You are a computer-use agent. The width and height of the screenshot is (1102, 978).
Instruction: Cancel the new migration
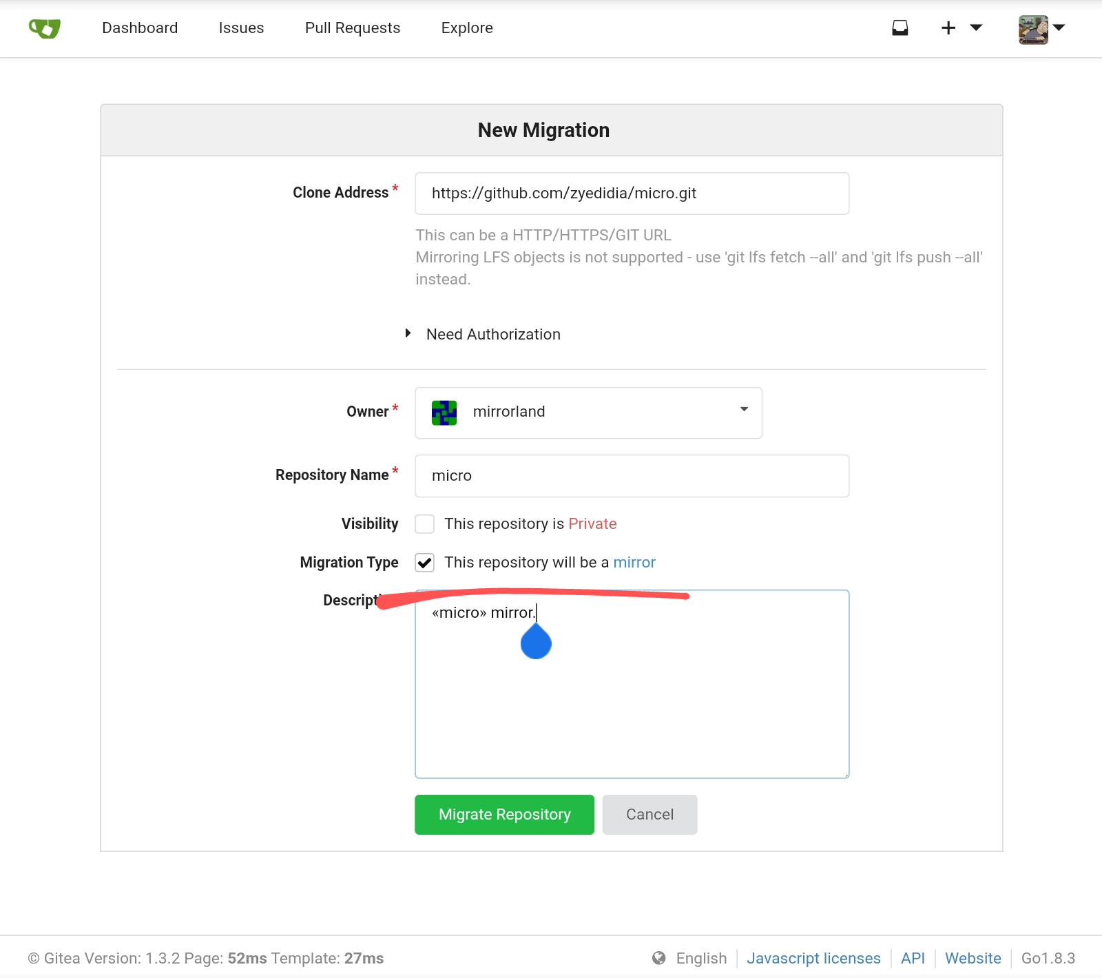click(649, 815)
